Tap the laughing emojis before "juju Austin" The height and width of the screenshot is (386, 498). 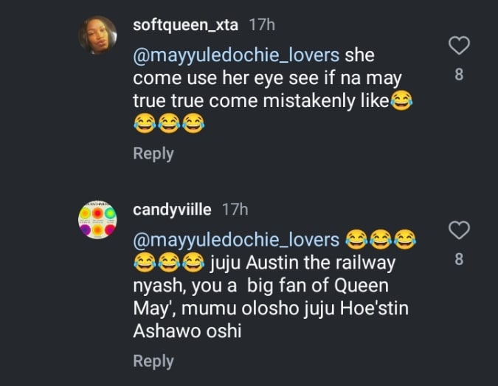(x=168, y=262)
